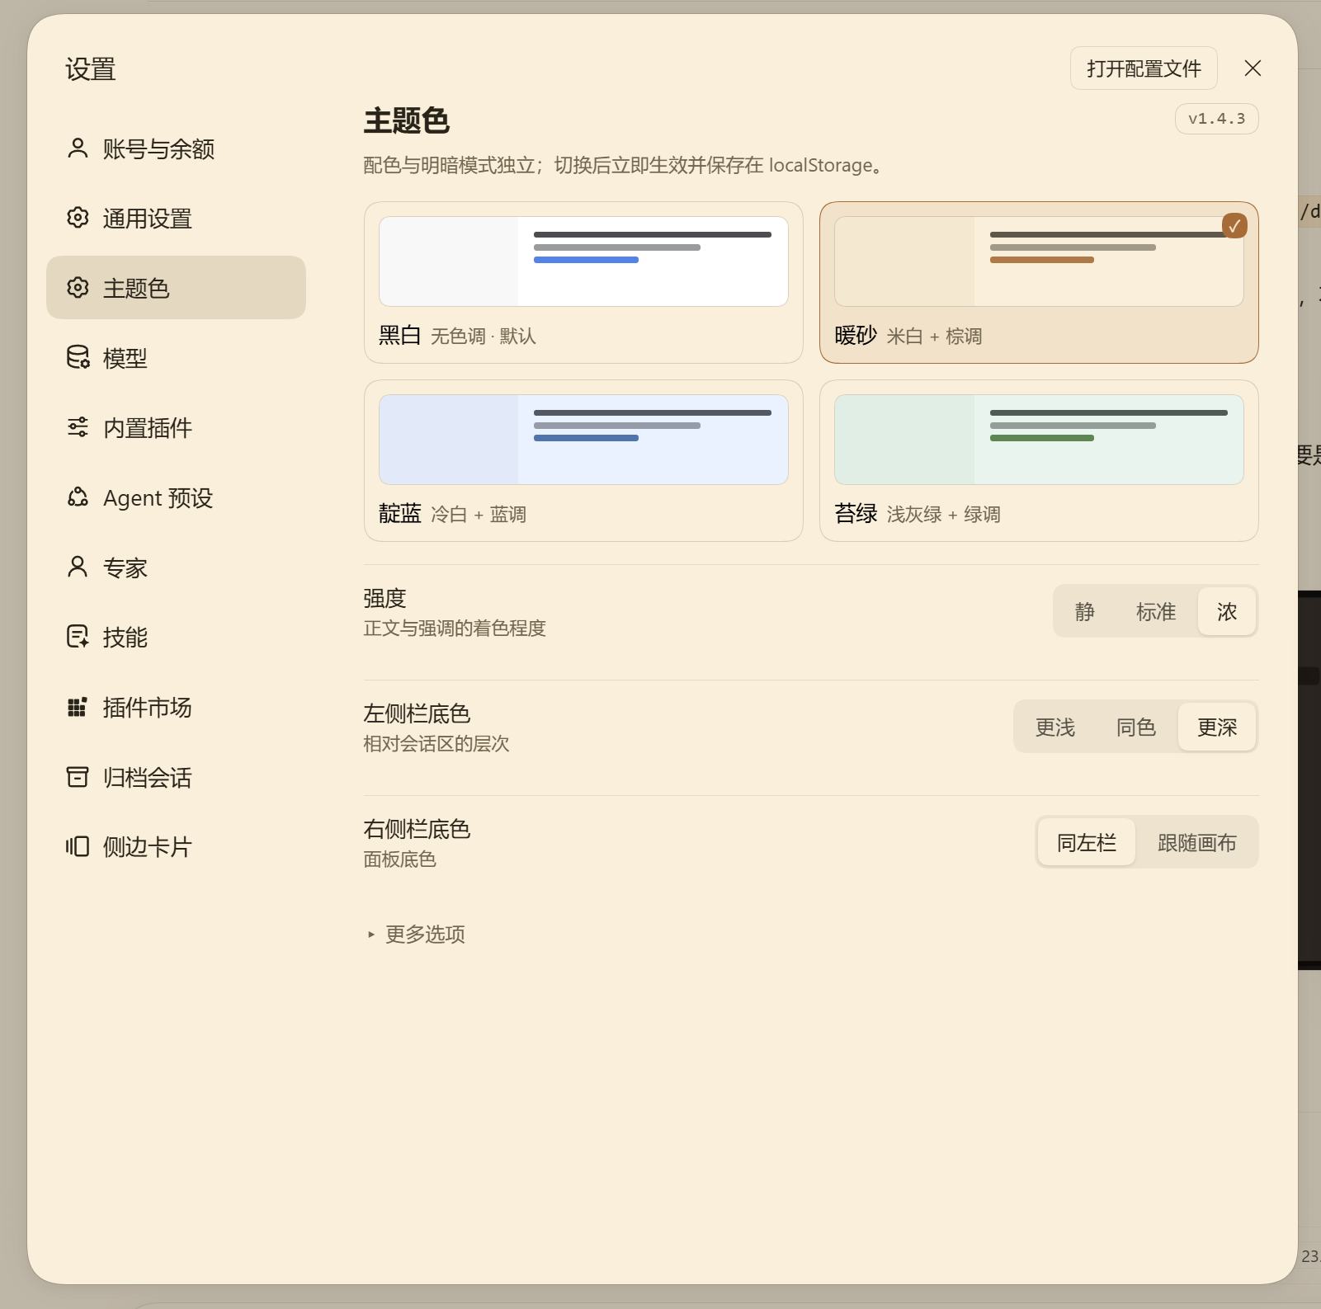Viewport: 1321px width, 1309px height.
Task: Click 面板底色 description
Action: 399,859
